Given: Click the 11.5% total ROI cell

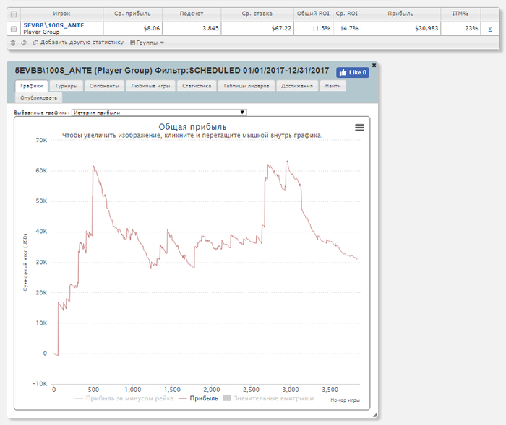Looking at the screenshot, I should [313, 28].
